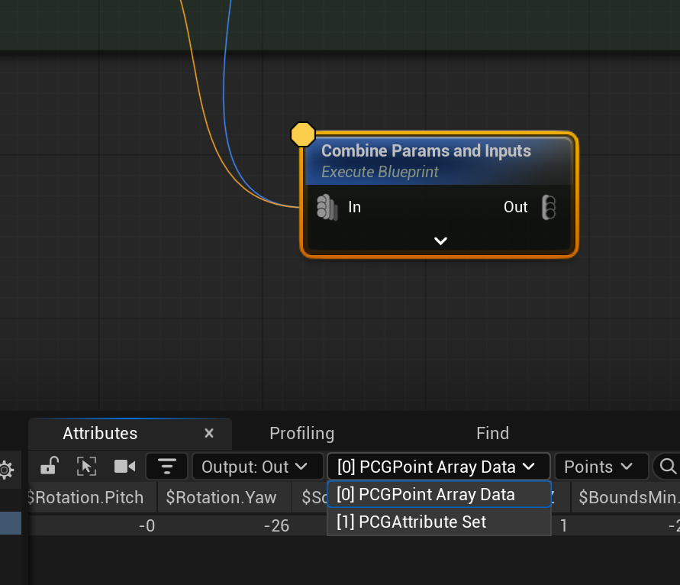Toggle the lock inspection icon
The image size is (680, 585).
point(50,466)
